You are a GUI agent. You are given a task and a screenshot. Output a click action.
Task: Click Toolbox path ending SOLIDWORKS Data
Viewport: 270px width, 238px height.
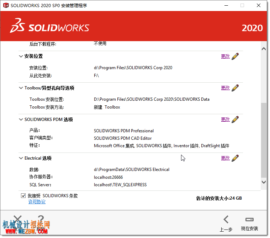(152, 99)
